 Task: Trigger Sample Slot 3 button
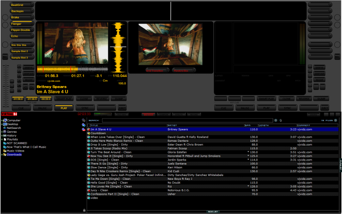(22, 58)
